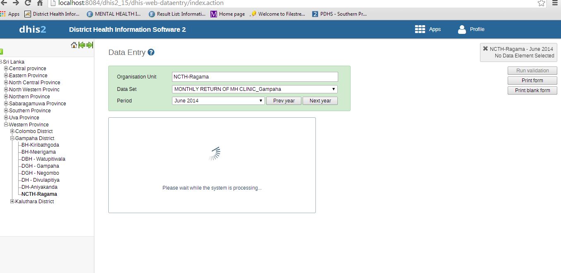Click District Health Information Software 2 title
Screen dimensions: 561x273
pyautogui.click(x=127, y=29)
